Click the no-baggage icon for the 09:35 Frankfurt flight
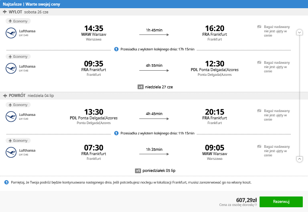 (259, 62)
